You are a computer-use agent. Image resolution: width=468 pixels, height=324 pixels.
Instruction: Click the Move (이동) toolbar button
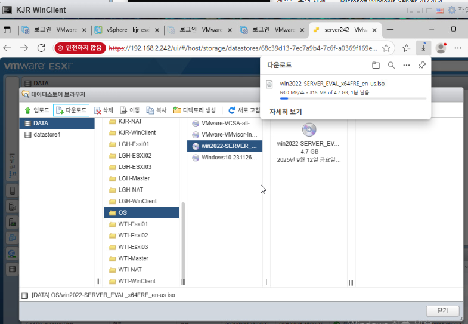130,110
